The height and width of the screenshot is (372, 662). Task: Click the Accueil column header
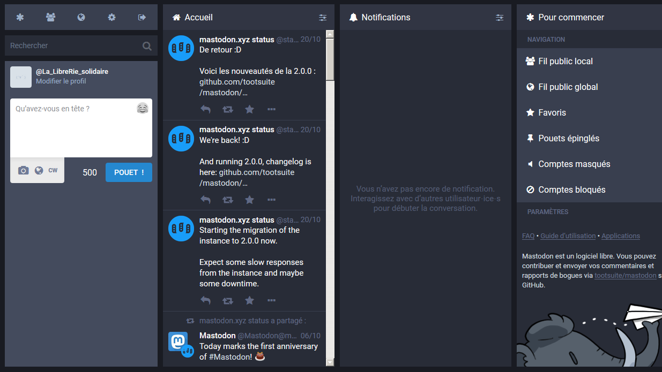[x=249, y=17]
